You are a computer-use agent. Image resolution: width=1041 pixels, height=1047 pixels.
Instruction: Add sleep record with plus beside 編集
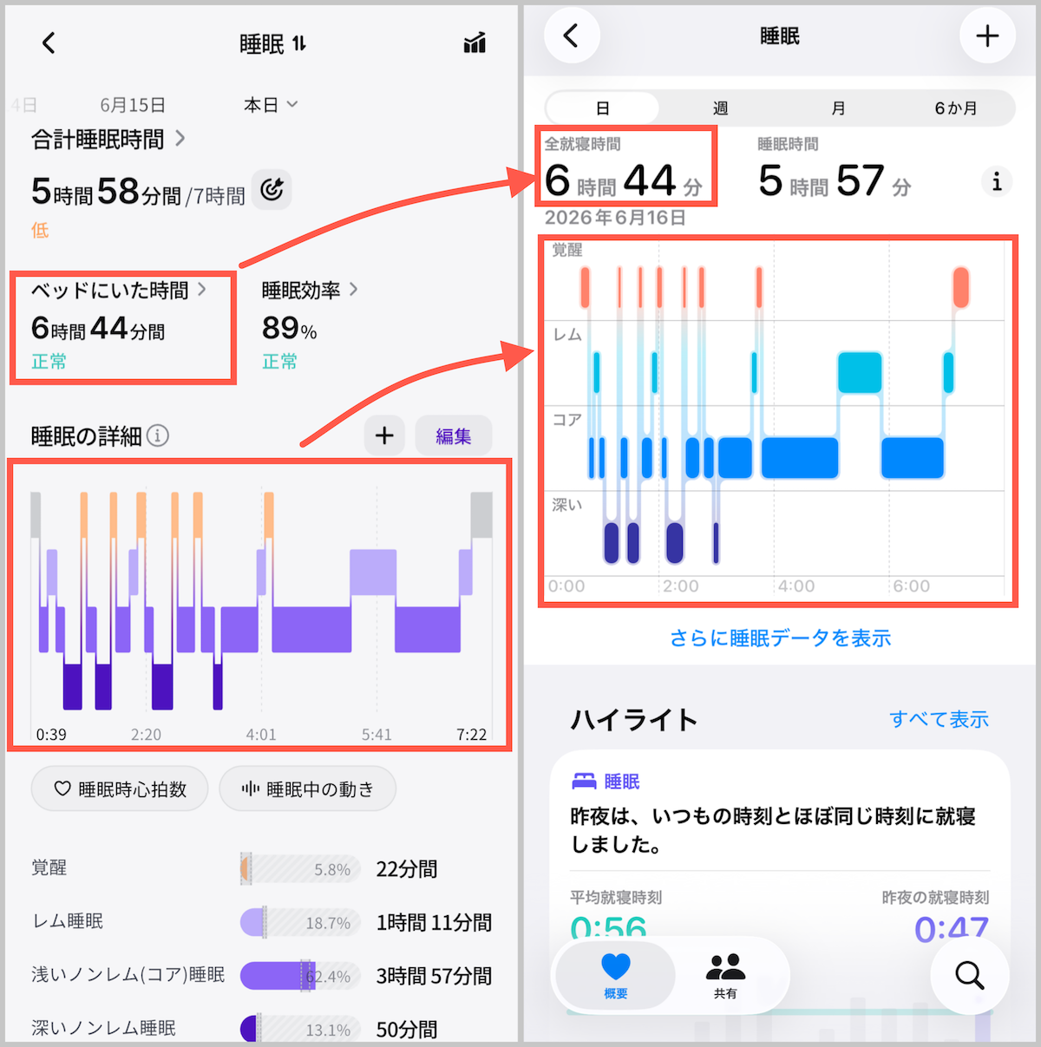point(384,435)
